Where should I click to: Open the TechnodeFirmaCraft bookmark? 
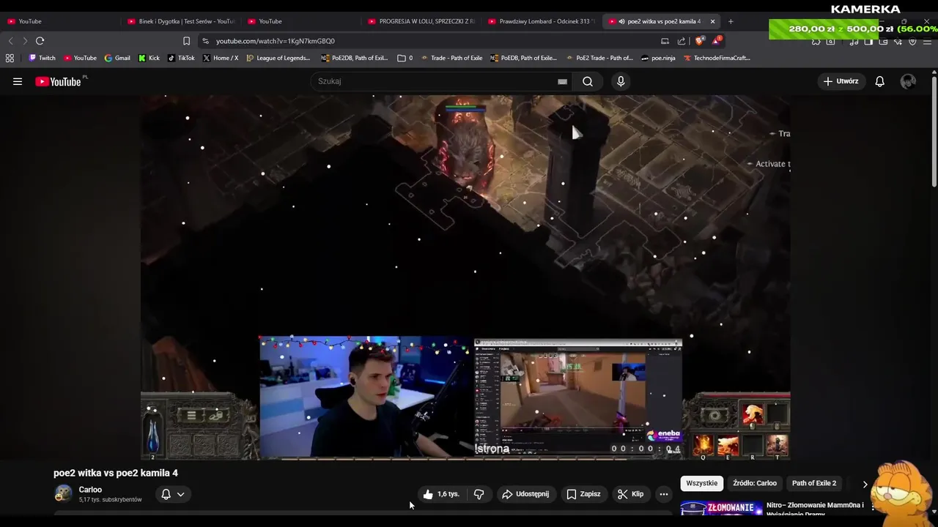(717, 58)
